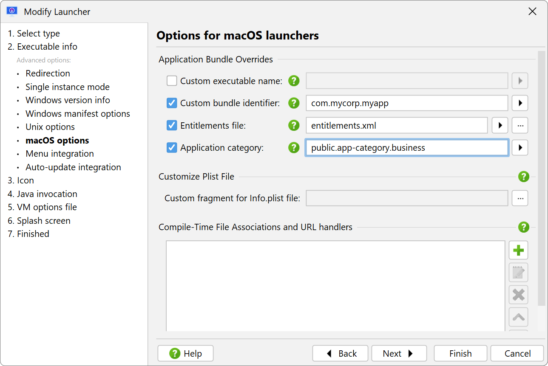This screenshot has height=366, width=548.
Task: Edit the selected file association entry
Action: click(x=518, y=272)
